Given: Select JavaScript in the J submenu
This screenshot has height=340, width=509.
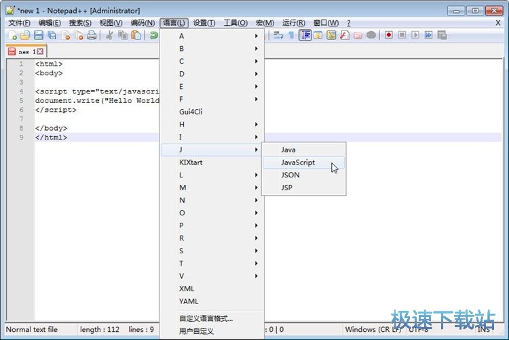Looking at the screenshot, I should point(303,163).
